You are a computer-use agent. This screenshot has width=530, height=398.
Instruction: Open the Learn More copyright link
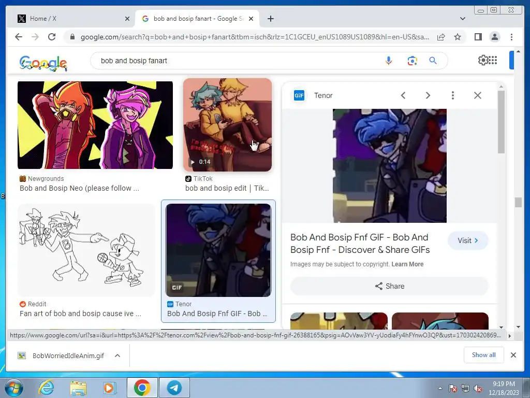(x=407, y=264)
